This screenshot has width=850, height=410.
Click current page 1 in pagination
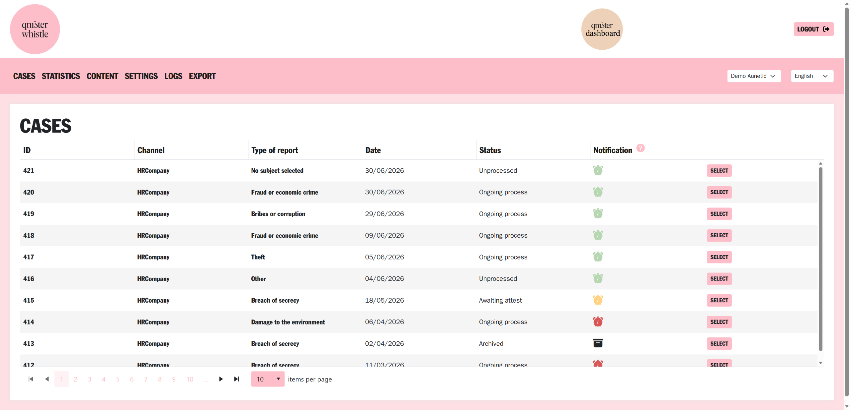click(x=61, y=379)
